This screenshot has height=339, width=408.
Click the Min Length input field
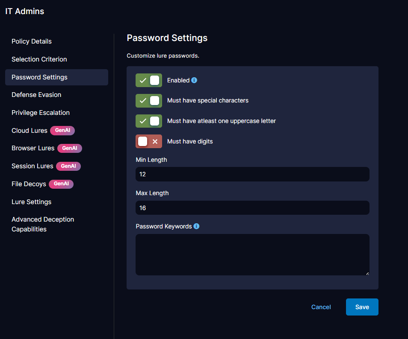pos(252,174)
